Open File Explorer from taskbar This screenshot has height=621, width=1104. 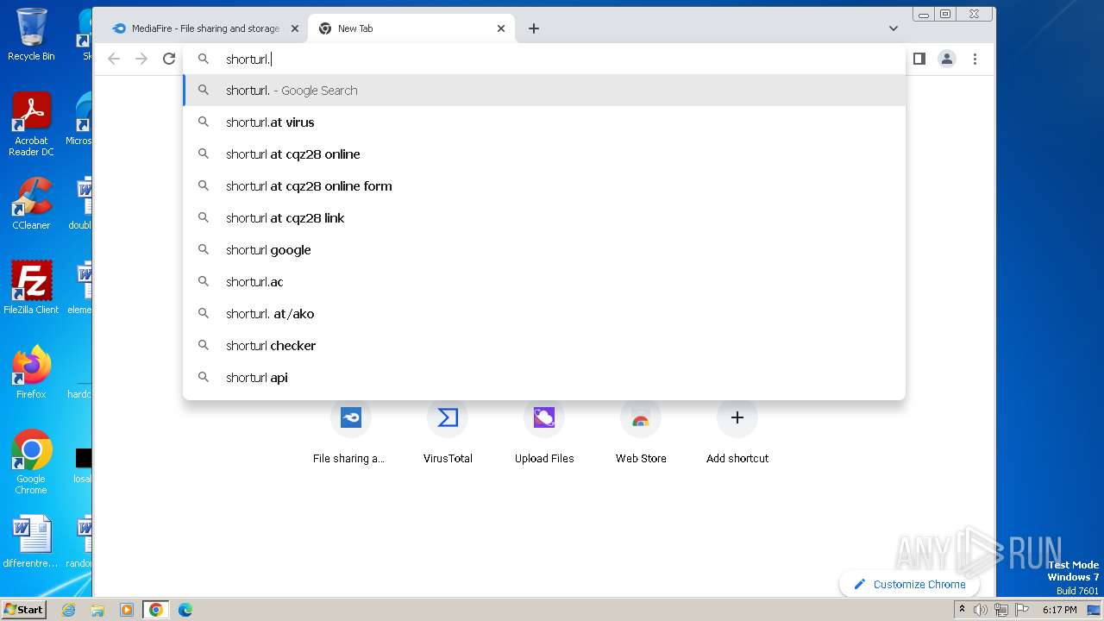(x=97, y=610)
